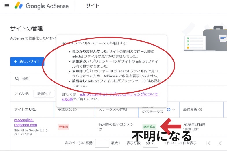
Task: Click help icon next to ads.txt のステータス
Action: click(x=169, y=109)
